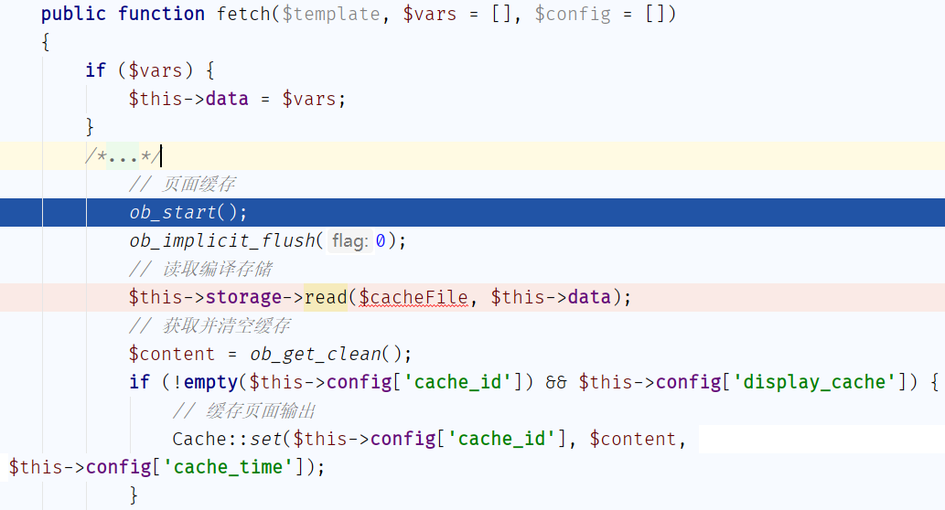The height and width of the screenshot is (510, 945).
Task: Click the 获取并清空缓存 comment line
Action: [x=209, y=325]
